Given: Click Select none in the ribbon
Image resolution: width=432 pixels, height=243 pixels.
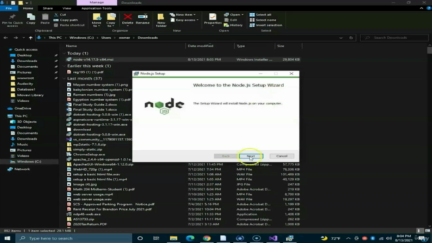Looking at the screenshot, I should click(x=263, y=20).
